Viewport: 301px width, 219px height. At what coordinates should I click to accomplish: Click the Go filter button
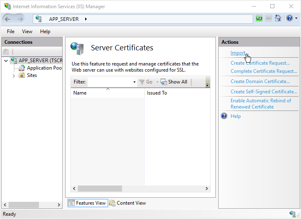pos(145,82)
